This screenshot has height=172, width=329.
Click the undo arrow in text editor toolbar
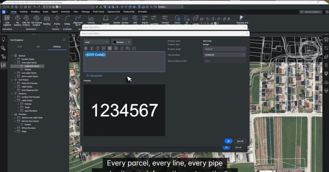tap(128, 48)
